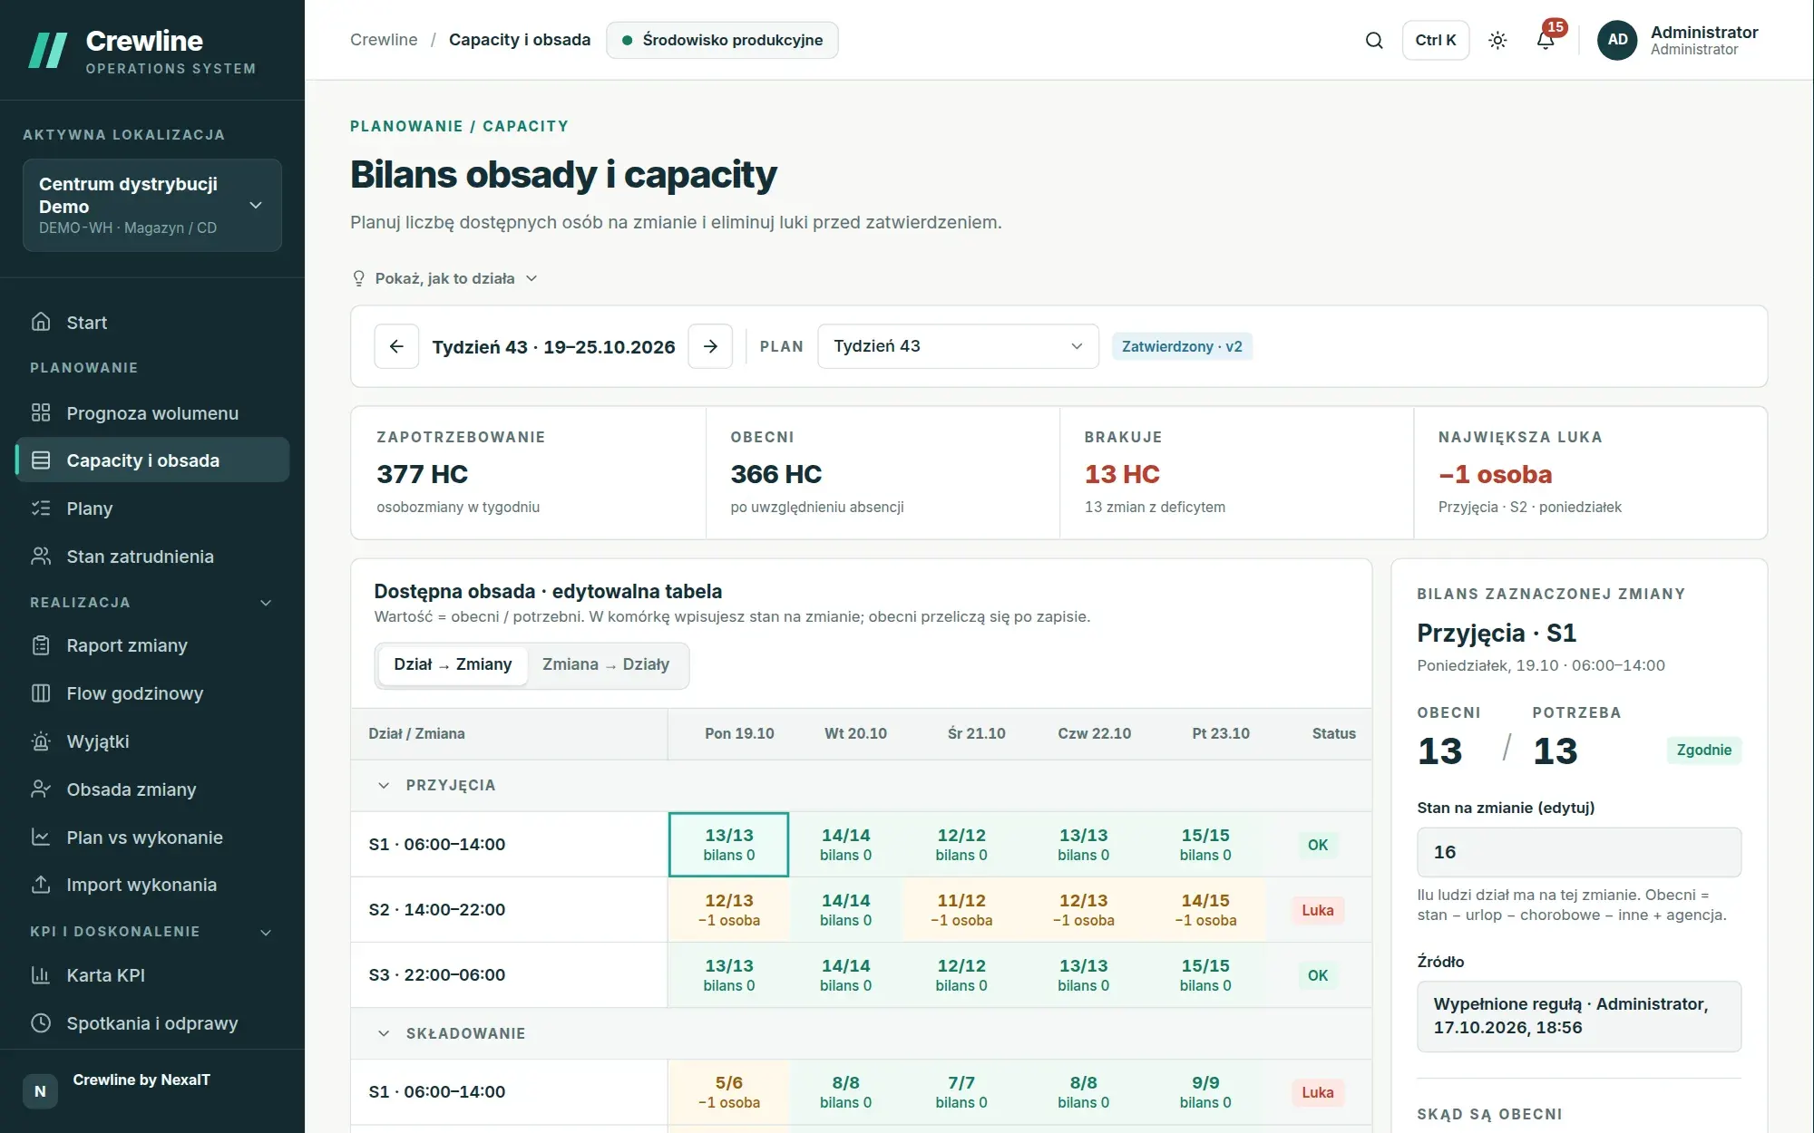Select Przyjęcia S1 Monday cell 13/13
Viewport: 1814px width, 1133px height.
(729, 844)
